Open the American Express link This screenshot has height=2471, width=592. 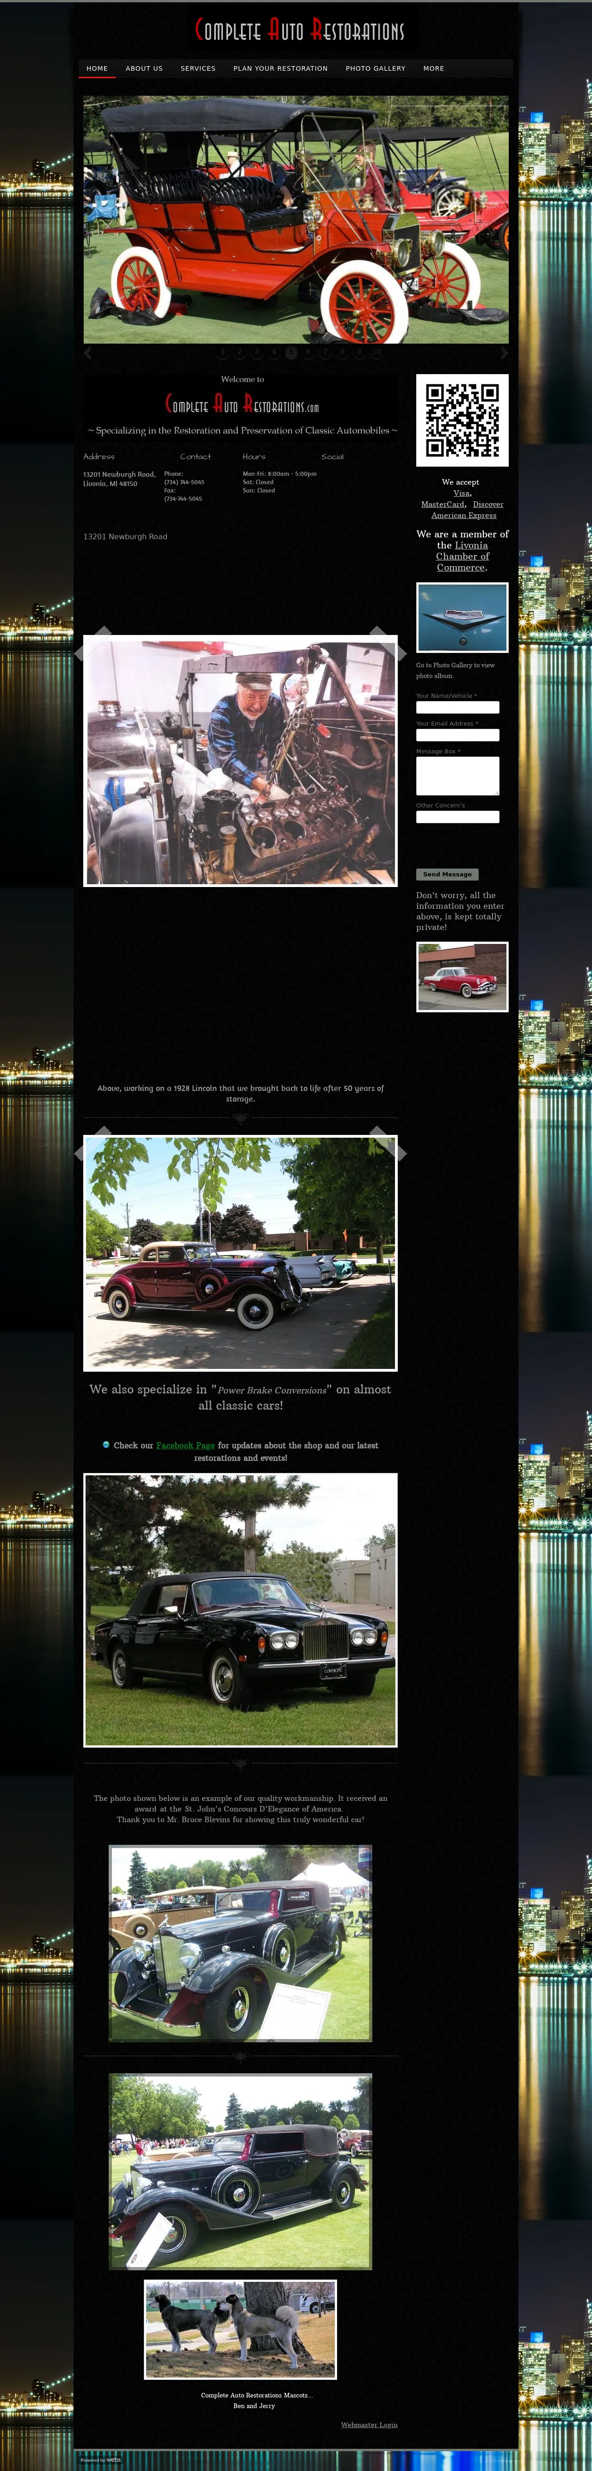(x=463, y=516)
